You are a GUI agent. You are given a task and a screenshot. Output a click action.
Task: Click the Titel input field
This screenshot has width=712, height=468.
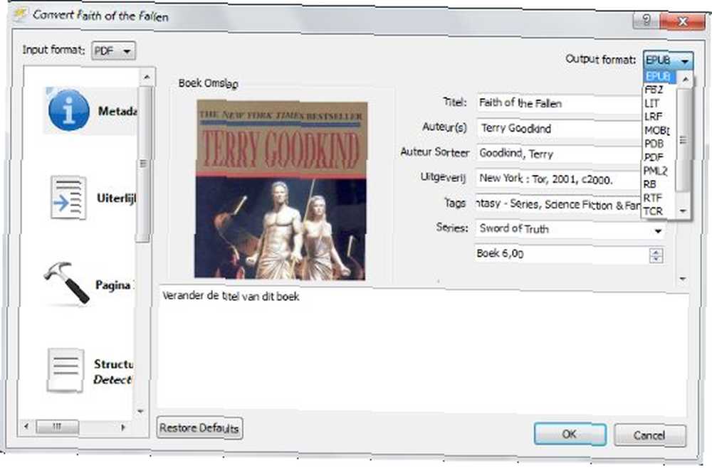pos(560,103)
